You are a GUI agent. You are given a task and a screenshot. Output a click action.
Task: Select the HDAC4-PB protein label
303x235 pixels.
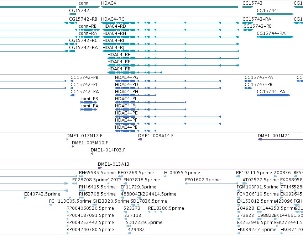[x=126, y=127]
